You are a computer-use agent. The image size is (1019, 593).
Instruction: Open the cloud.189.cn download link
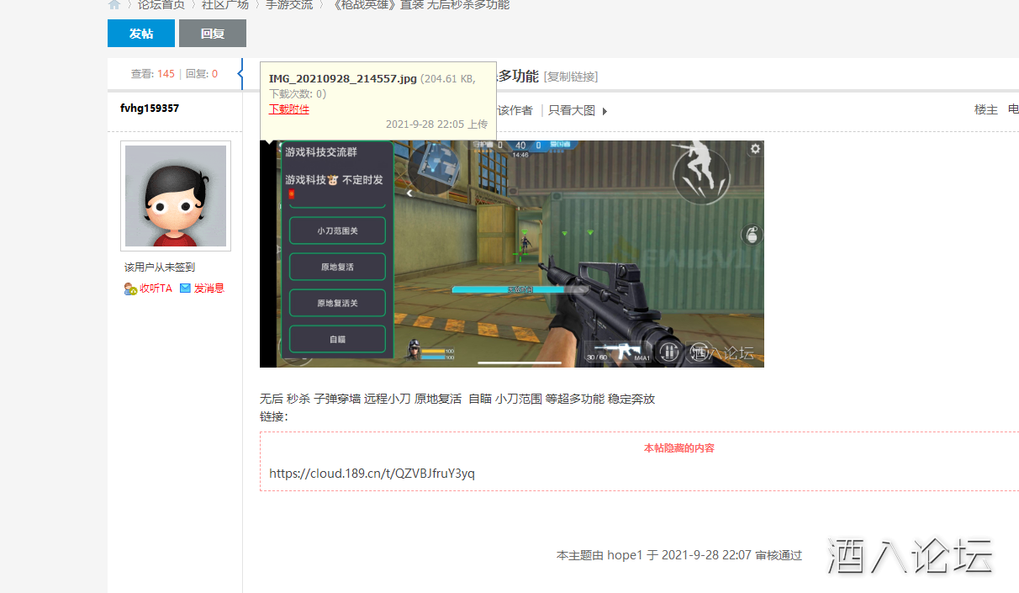372,474
